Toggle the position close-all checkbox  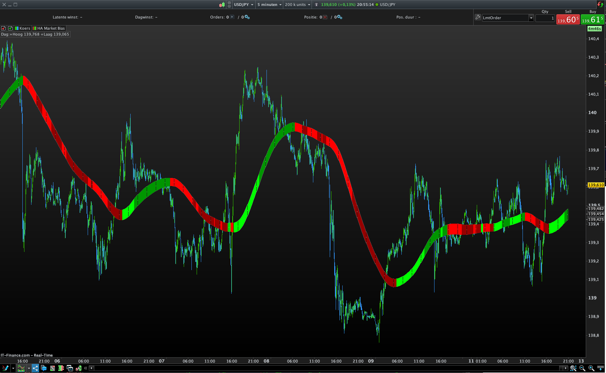[x=325, y=17]
